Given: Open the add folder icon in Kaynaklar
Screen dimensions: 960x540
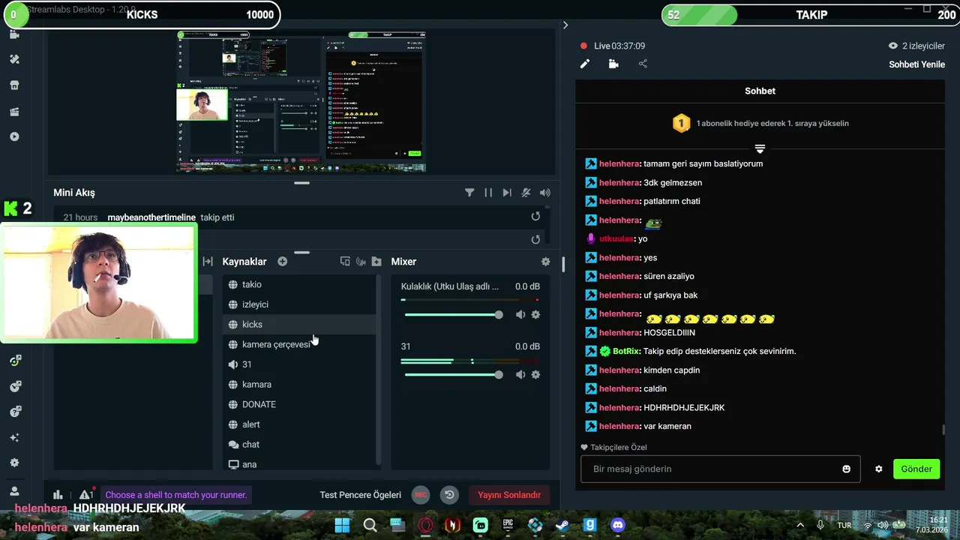Looking at the screenshot, I should [x=376, y=262].
